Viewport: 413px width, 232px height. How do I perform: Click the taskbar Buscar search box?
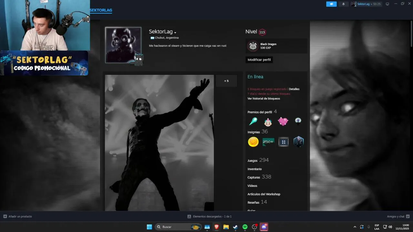pos(178,227)
